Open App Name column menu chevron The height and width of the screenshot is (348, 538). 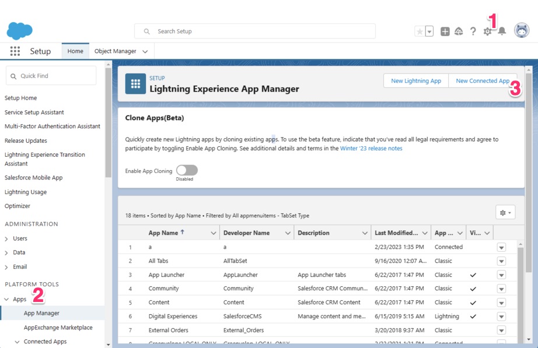pos(213,233)
